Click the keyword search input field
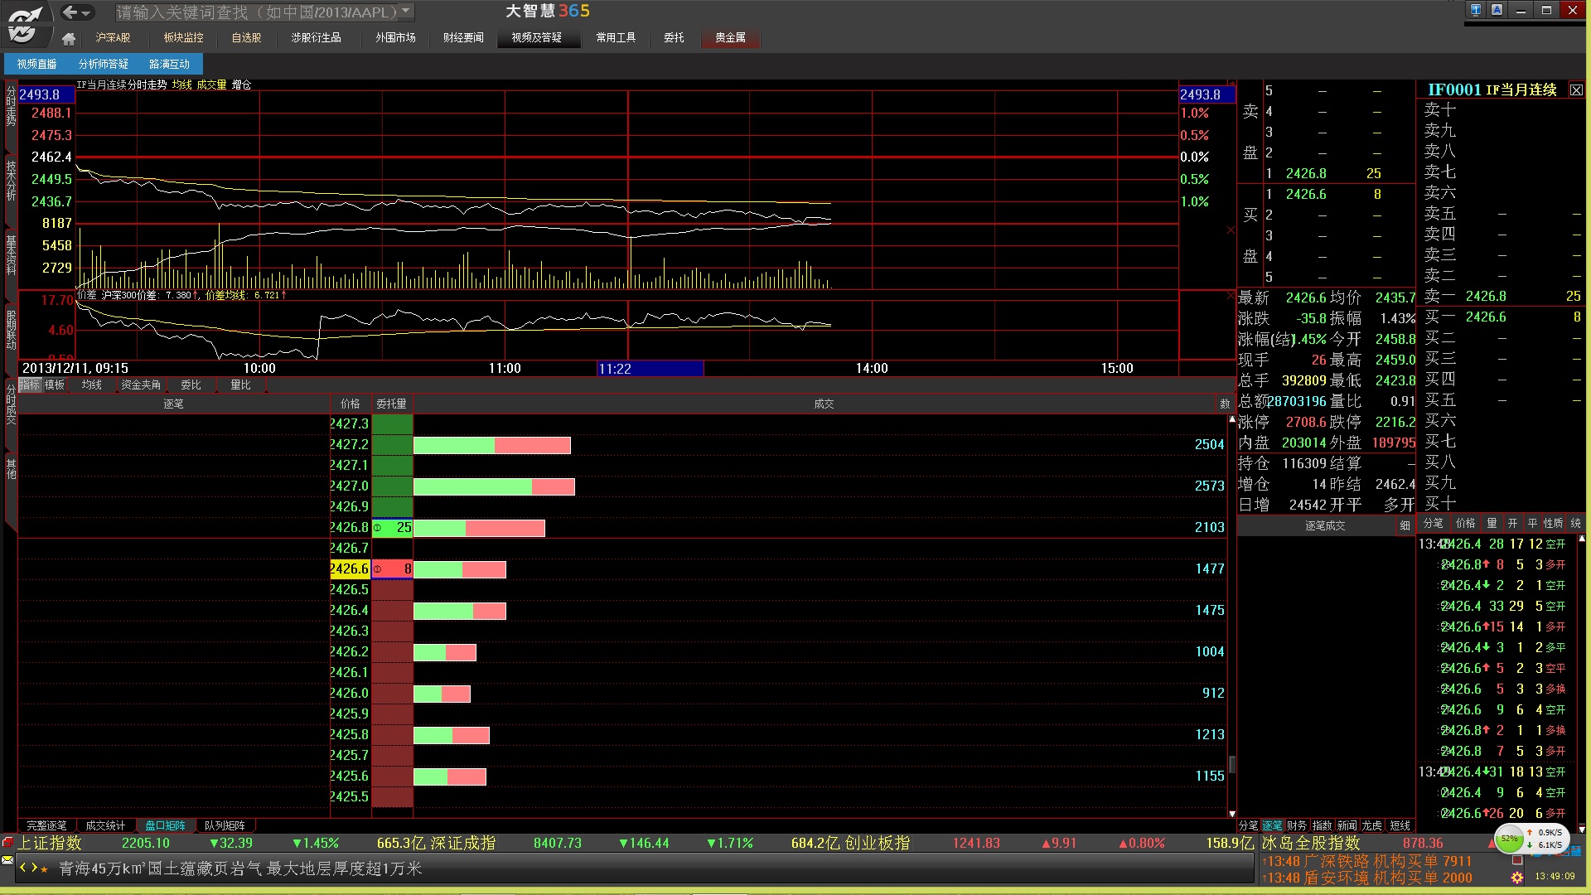This screenshot has width=1591, height=895. tap(257, 12)
